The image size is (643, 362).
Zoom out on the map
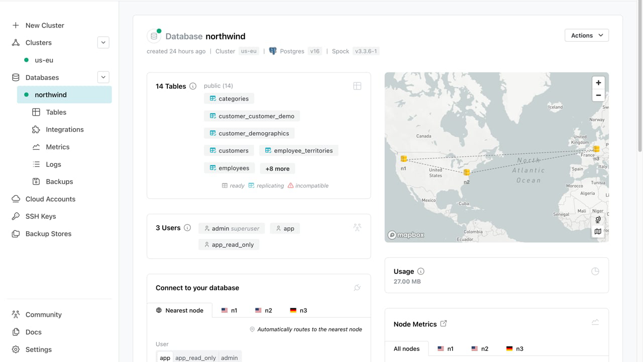(598, 95)
